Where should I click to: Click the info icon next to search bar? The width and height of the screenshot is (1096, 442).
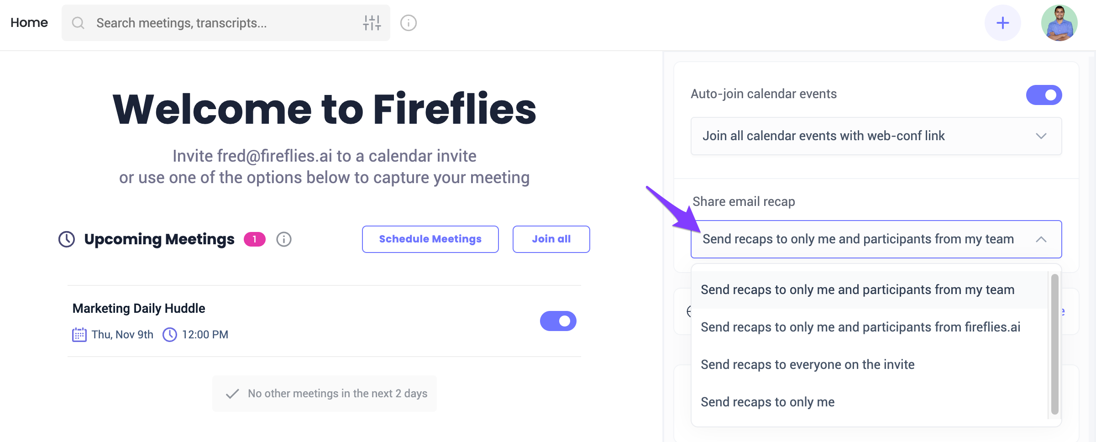408,23
